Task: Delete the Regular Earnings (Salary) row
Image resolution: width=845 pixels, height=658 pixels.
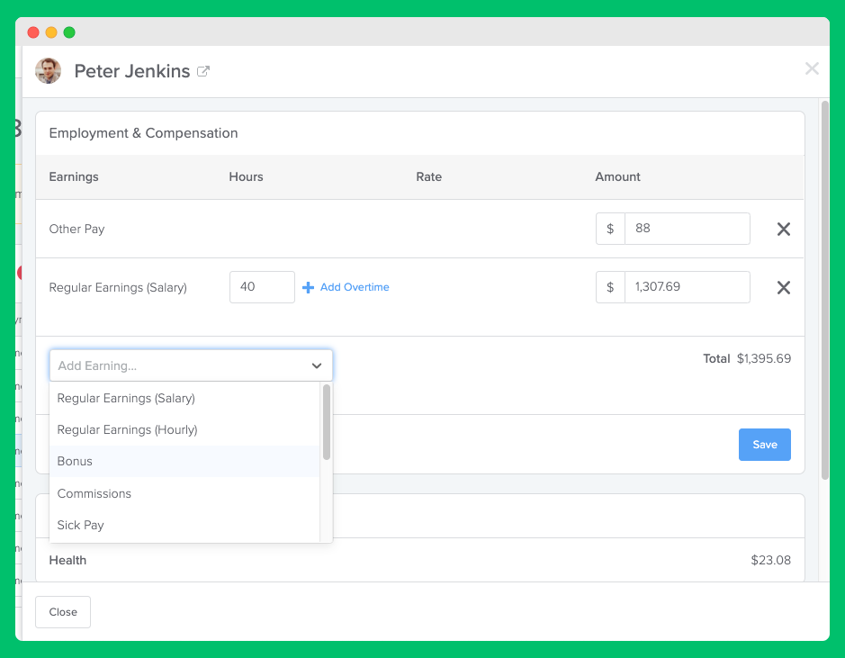Action: (x=783, y=286)
